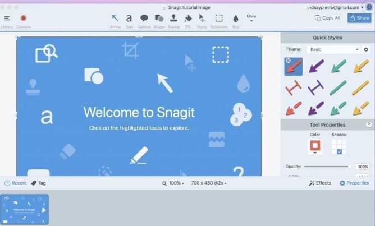
Task: Open the red Color swatch picker
Action: (315, 146)
